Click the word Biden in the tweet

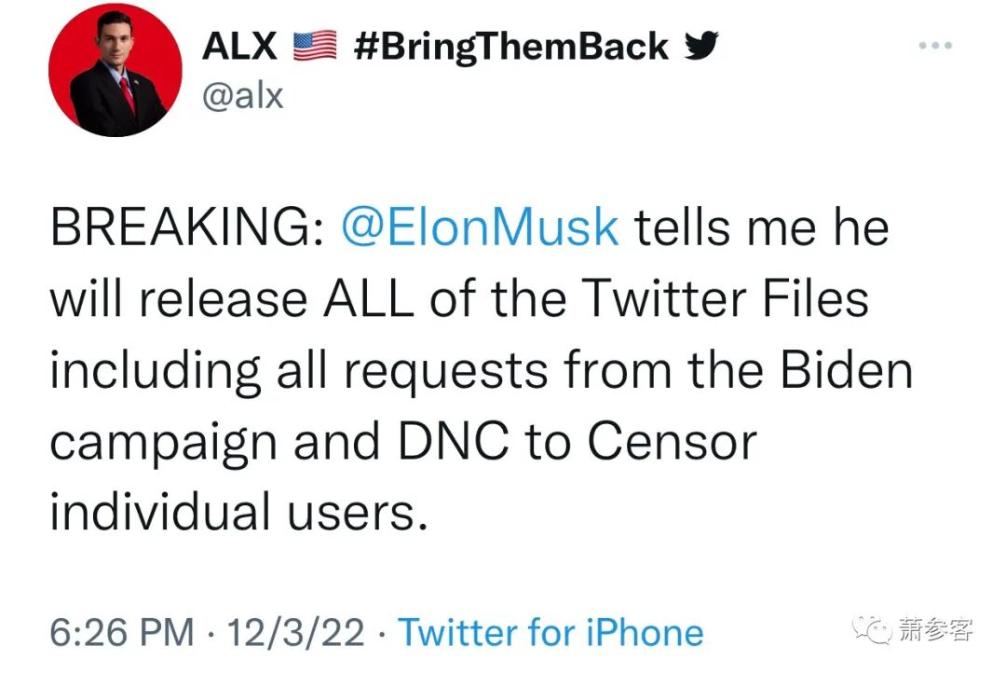pyautogui.click(x=846, y=370)
